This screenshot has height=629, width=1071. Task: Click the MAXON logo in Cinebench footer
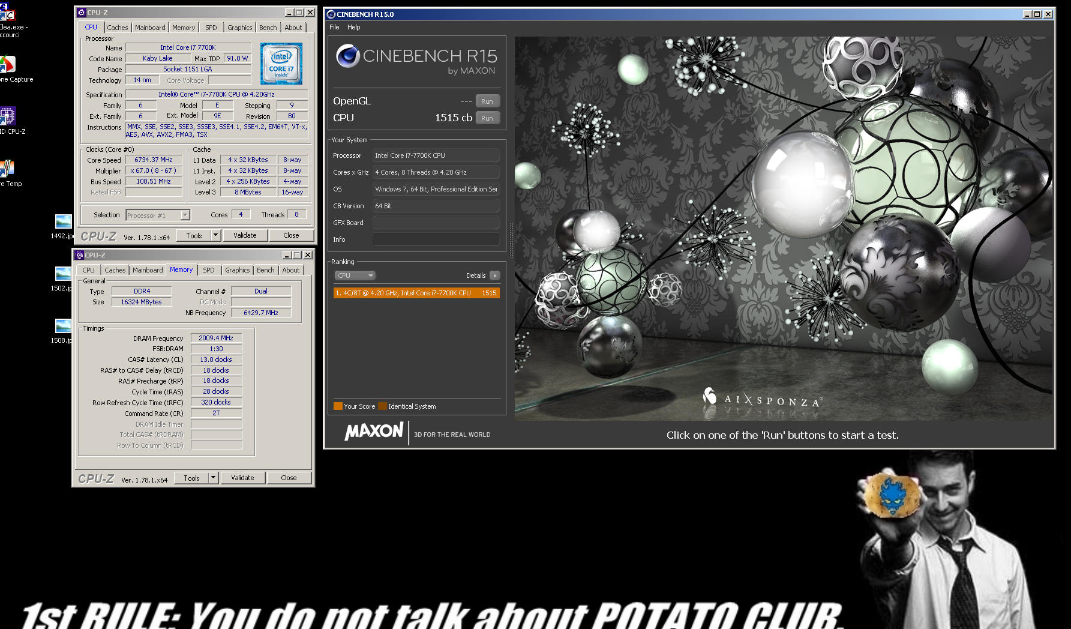click(x=374, y=432)
